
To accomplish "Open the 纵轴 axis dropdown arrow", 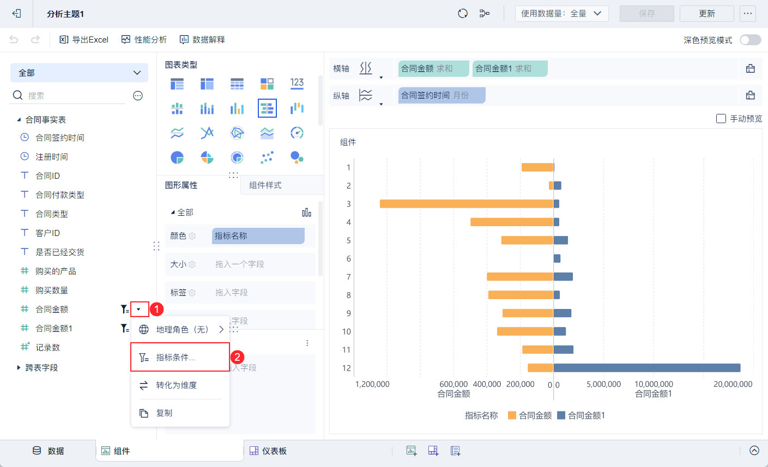I will (381, 104).
